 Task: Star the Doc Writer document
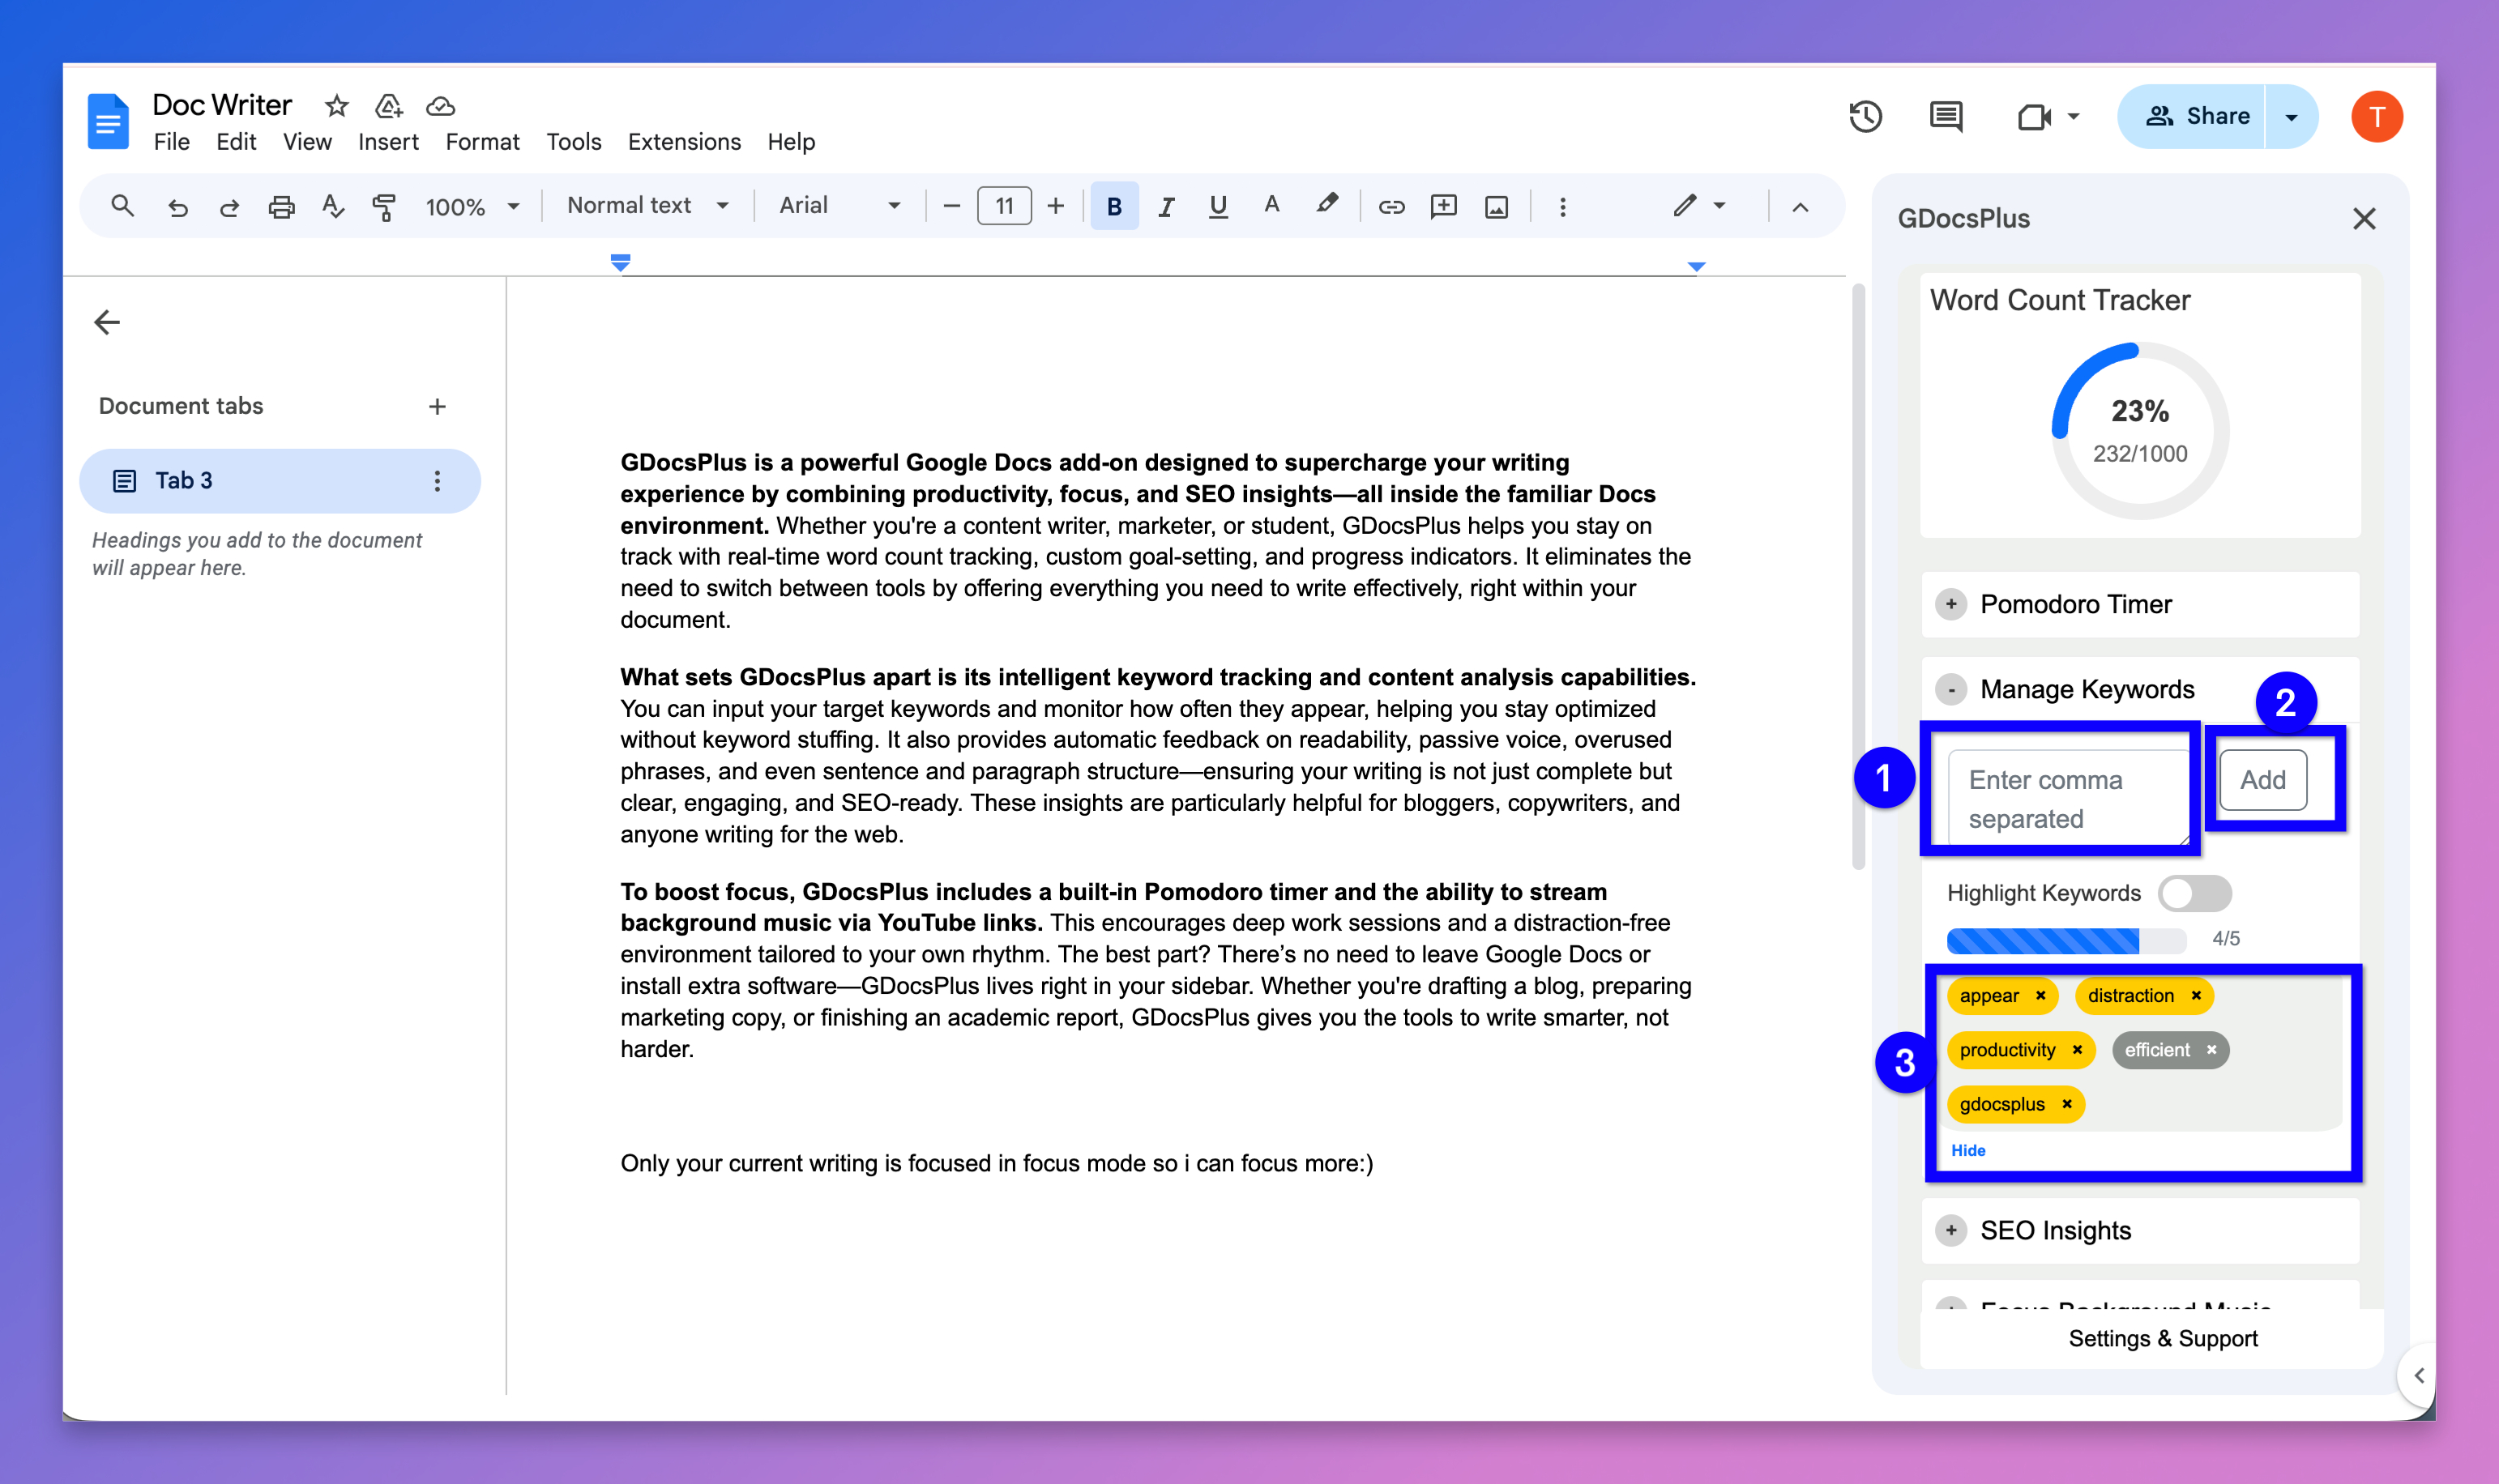pos(337,106)
